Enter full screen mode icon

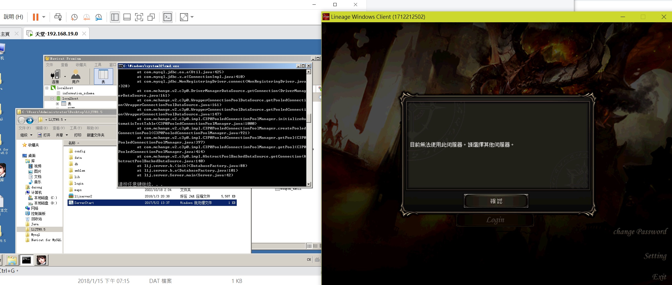tap(139, 17)
